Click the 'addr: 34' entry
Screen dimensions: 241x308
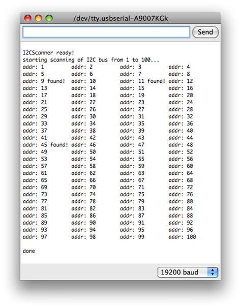click(83, 124)
